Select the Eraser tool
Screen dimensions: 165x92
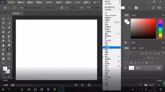3,41
